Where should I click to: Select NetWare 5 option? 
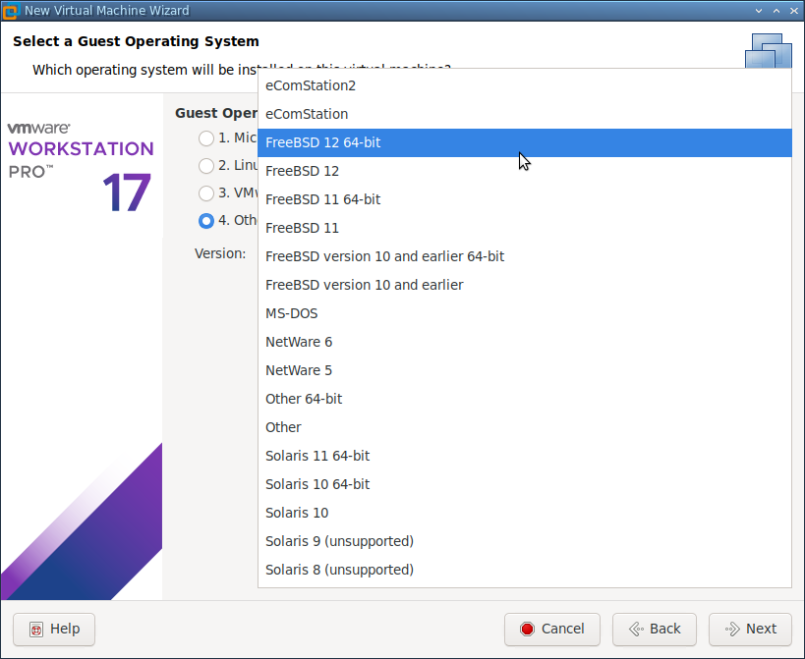525,370
